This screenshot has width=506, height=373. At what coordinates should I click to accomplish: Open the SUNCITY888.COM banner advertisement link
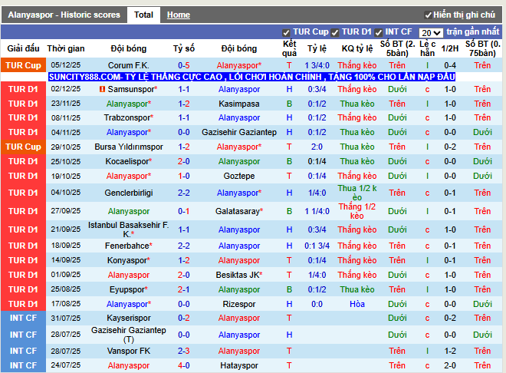tap(251, 77)
